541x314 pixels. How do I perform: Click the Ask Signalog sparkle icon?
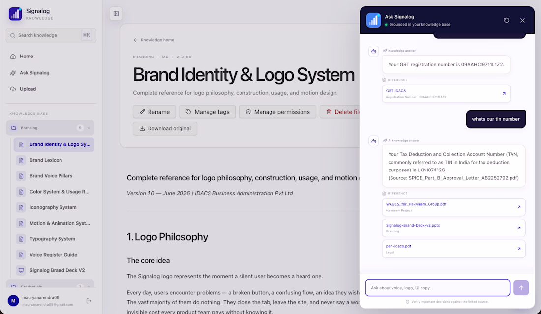pos(13,73)
